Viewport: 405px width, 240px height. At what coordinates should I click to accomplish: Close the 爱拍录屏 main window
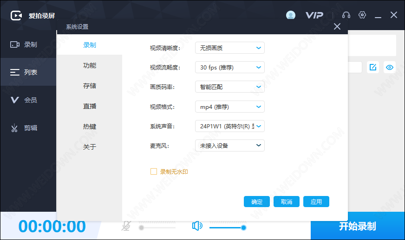click(x=394, y=15)
